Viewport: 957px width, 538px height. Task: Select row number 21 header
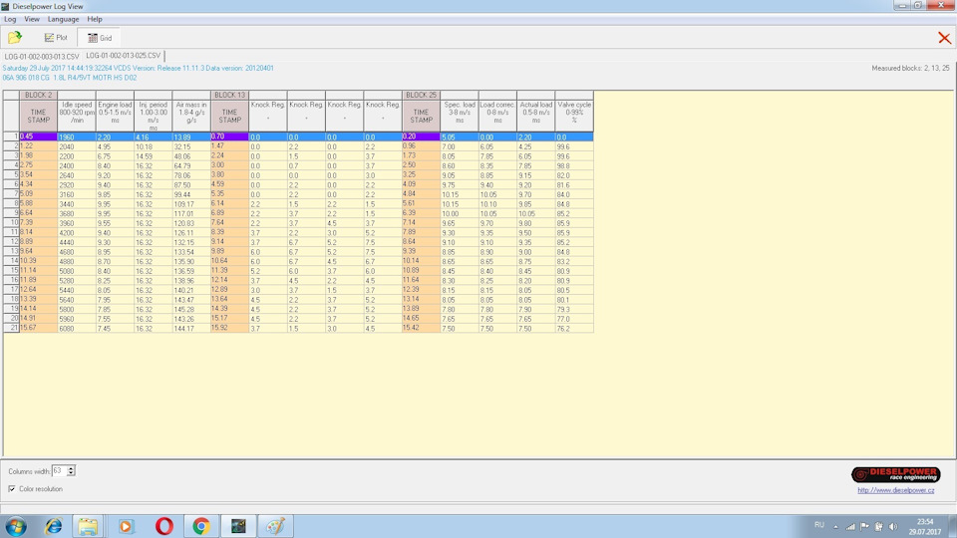[x=12, y=328]
